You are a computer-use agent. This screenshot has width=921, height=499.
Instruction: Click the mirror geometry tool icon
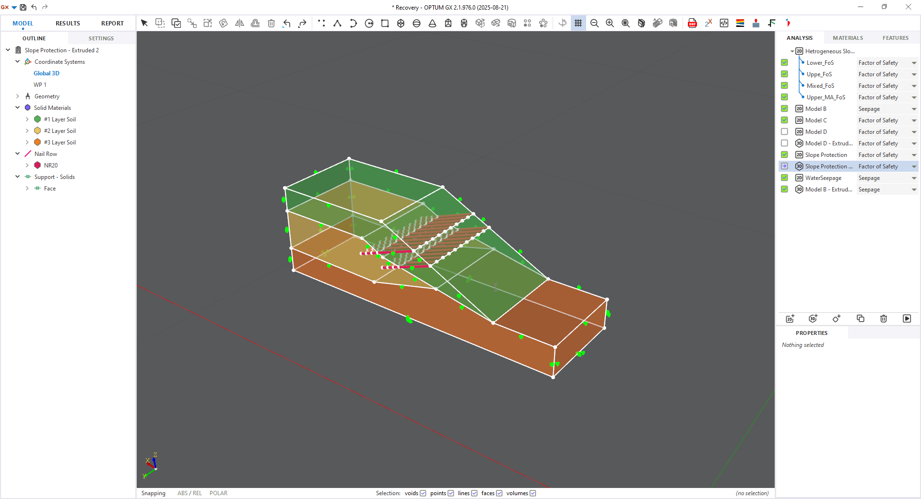coord(239,23)
